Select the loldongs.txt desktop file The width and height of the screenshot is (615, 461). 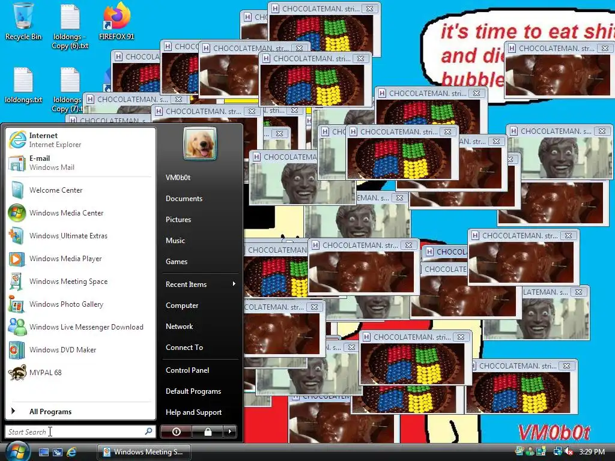coord(23,85)
